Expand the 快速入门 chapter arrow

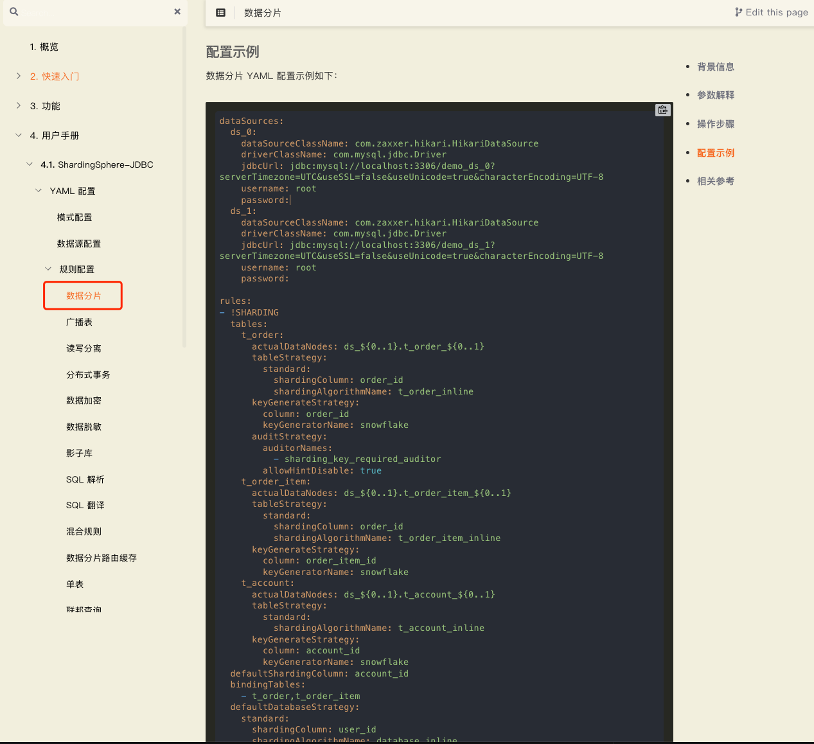tap(19, 76)
